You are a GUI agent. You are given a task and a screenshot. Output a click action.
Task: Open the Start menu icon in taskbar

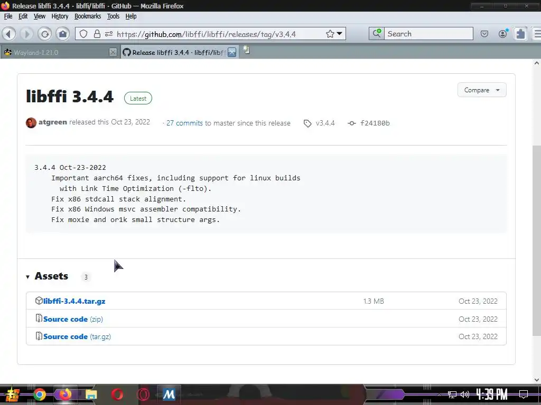13,394
